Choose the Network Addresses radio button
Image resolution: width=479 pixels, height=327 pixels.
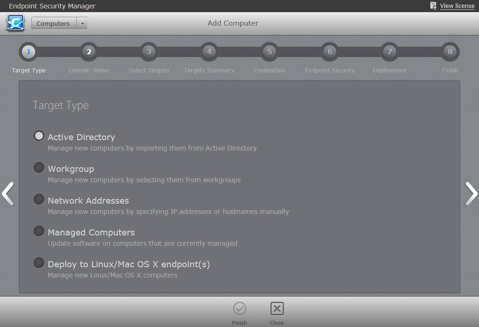(x=39, y=199)
